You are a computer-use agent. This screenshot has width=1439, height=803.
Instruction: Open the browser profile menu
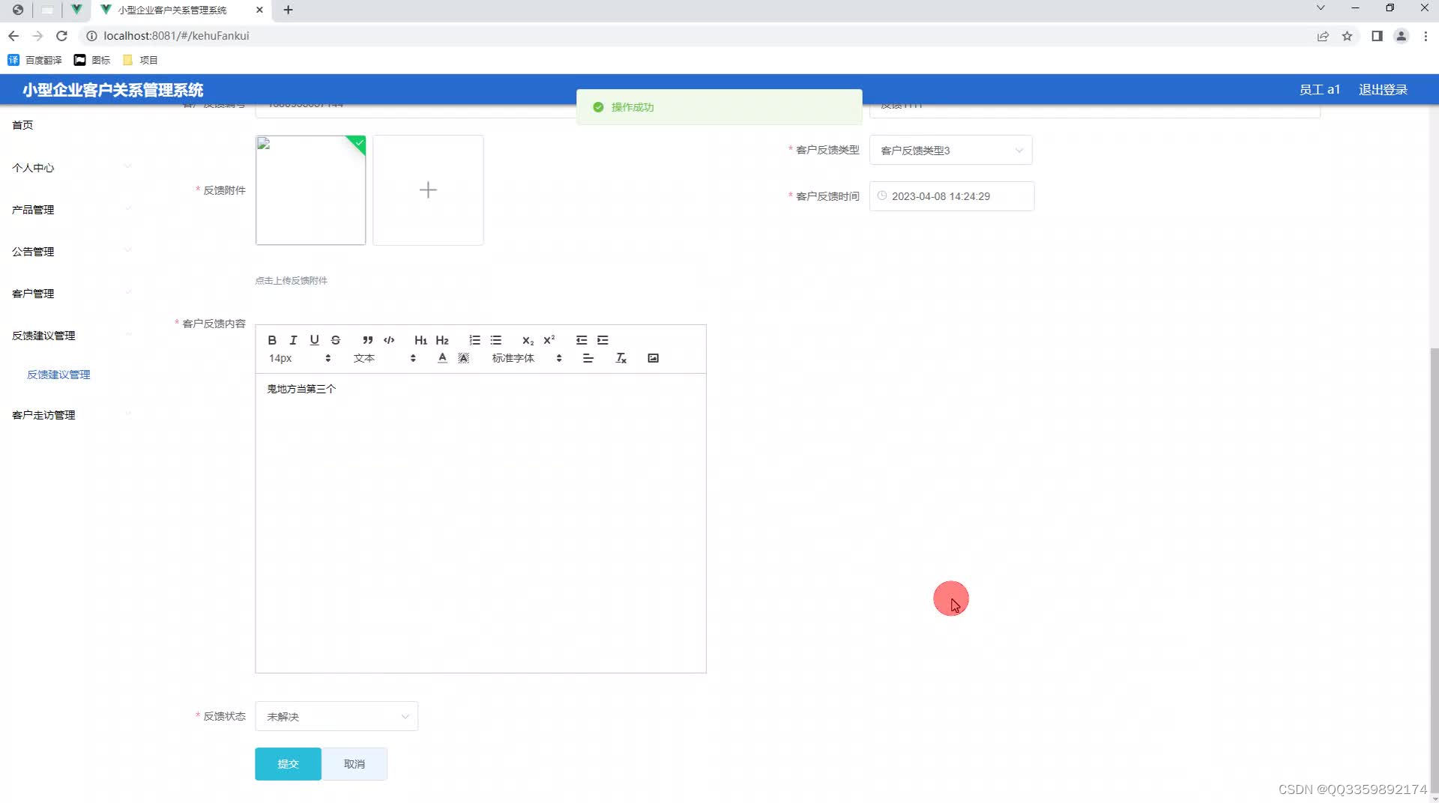[x=1401, y=36]
